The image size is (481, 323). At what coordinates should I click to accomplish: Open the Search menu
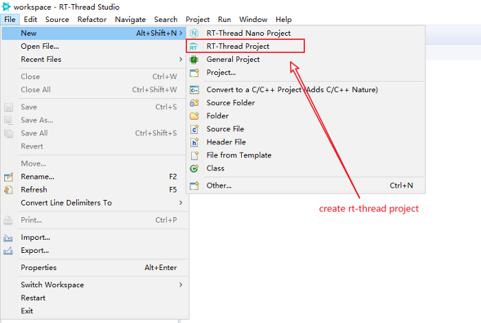[x=166, y=20]
